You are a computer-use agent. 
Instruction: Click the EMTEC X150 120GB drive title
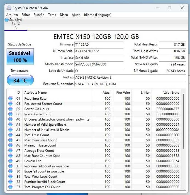click(96, 37)
